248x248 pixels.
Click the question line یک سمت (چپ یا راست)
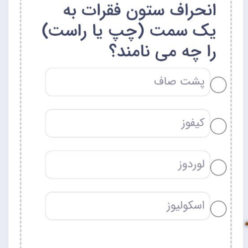point(129,31)
